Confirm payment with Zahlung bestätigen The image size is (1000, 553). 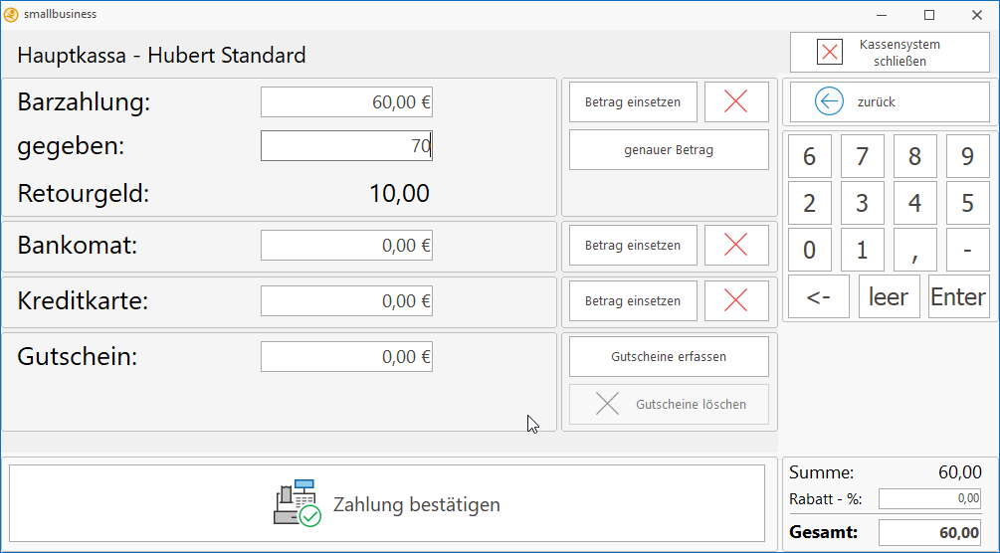point(387,503)
